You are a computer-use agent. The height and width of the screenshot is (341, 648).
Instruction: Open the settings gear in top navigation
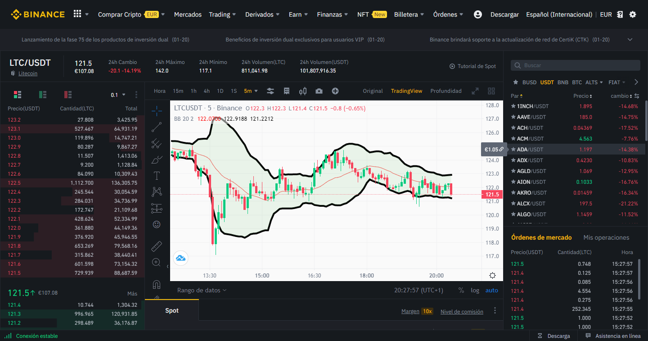(633, 14)
